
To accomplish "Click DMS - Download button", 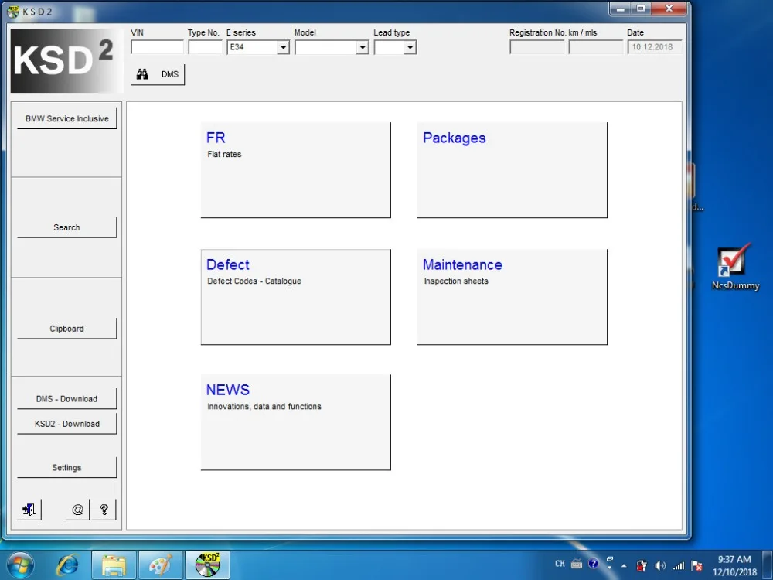I will point(67,398).
